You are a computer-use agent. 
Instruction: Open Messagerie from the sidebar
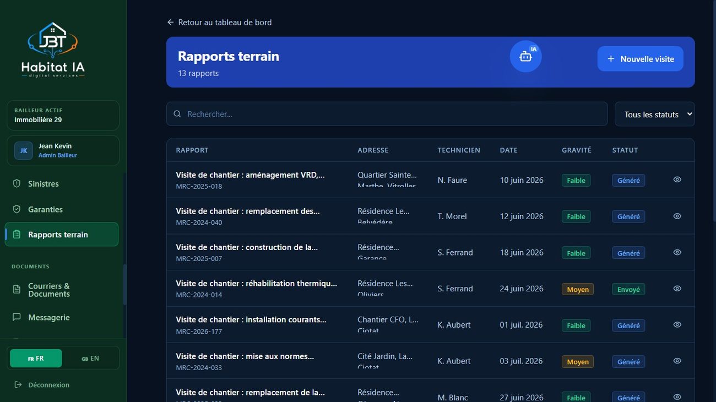62,317
